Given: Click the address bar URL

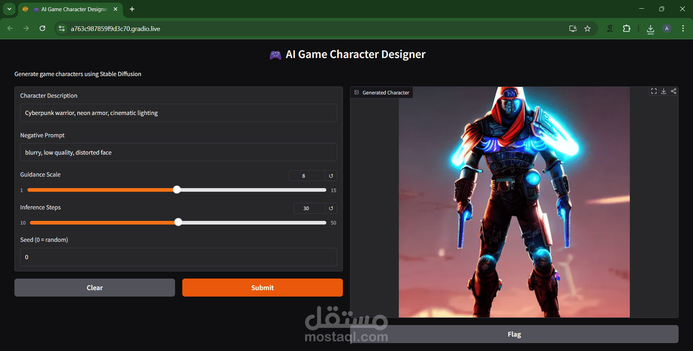Looking at the screenshot, I should (115, 29).
